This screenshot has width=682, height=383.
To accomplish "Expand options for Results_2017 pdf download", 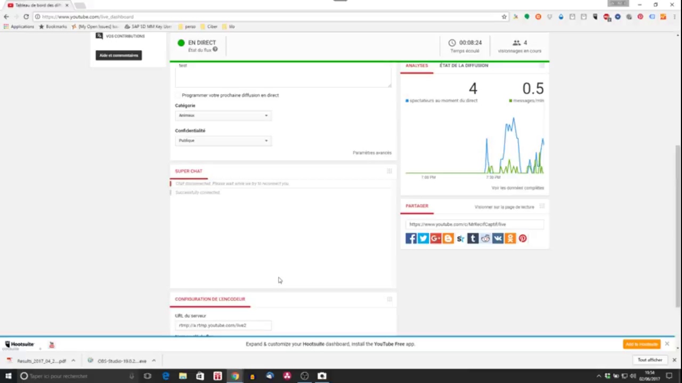I will click(73, 361).
